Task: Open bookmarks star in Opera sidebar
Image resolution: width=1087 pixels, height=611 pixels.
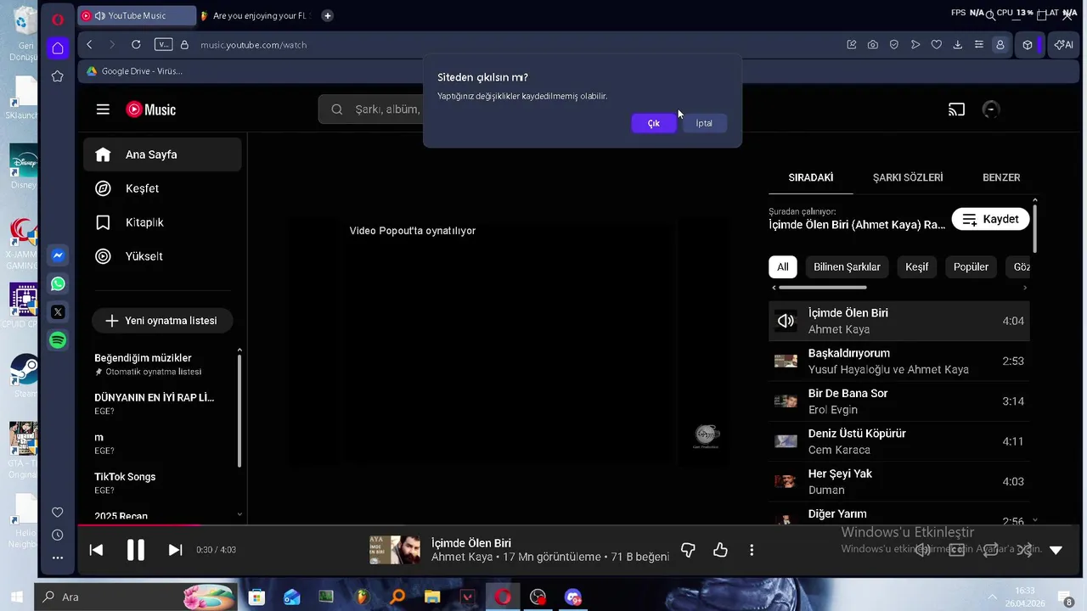Action: point(58,76)
